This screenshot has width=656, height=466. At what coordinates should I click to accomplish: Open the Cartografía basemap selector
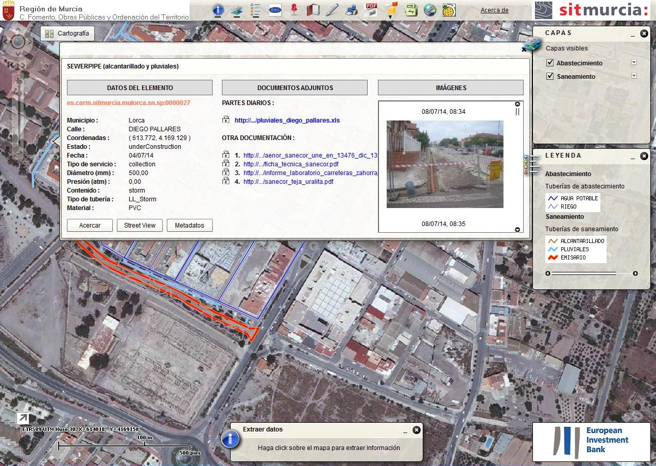(x=67, y=33)
